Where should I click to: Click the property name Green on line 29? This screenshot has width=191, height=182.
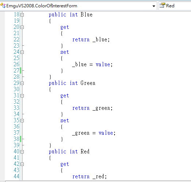click(x=88, y=83)
